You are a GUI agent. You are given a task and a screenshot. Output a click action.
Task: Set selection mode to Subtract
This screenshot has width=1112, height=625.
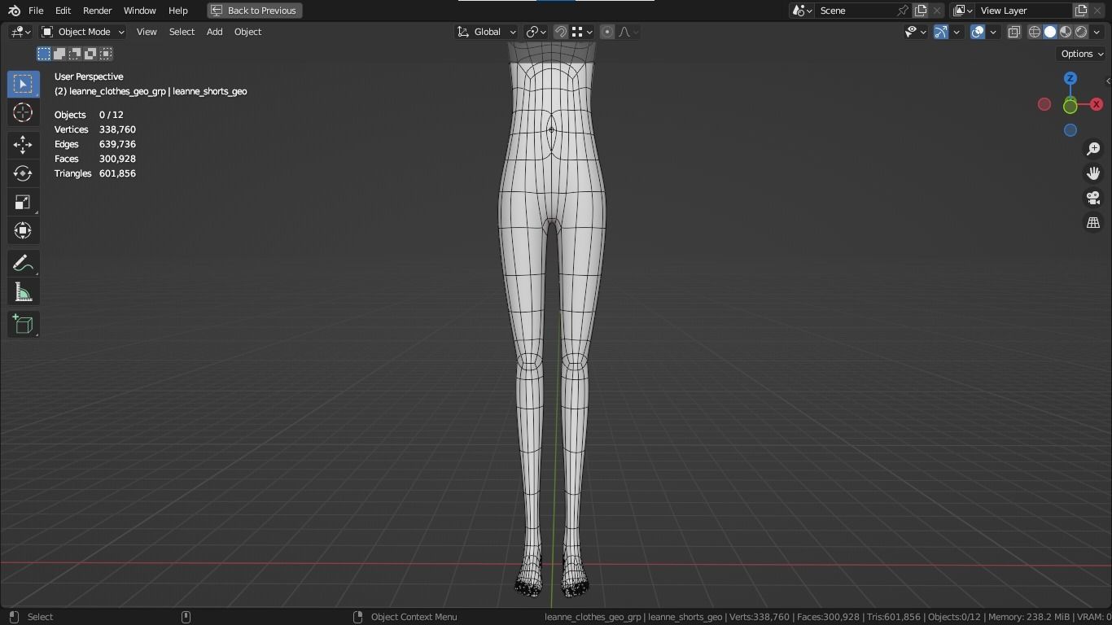click(x=75, y=54)
